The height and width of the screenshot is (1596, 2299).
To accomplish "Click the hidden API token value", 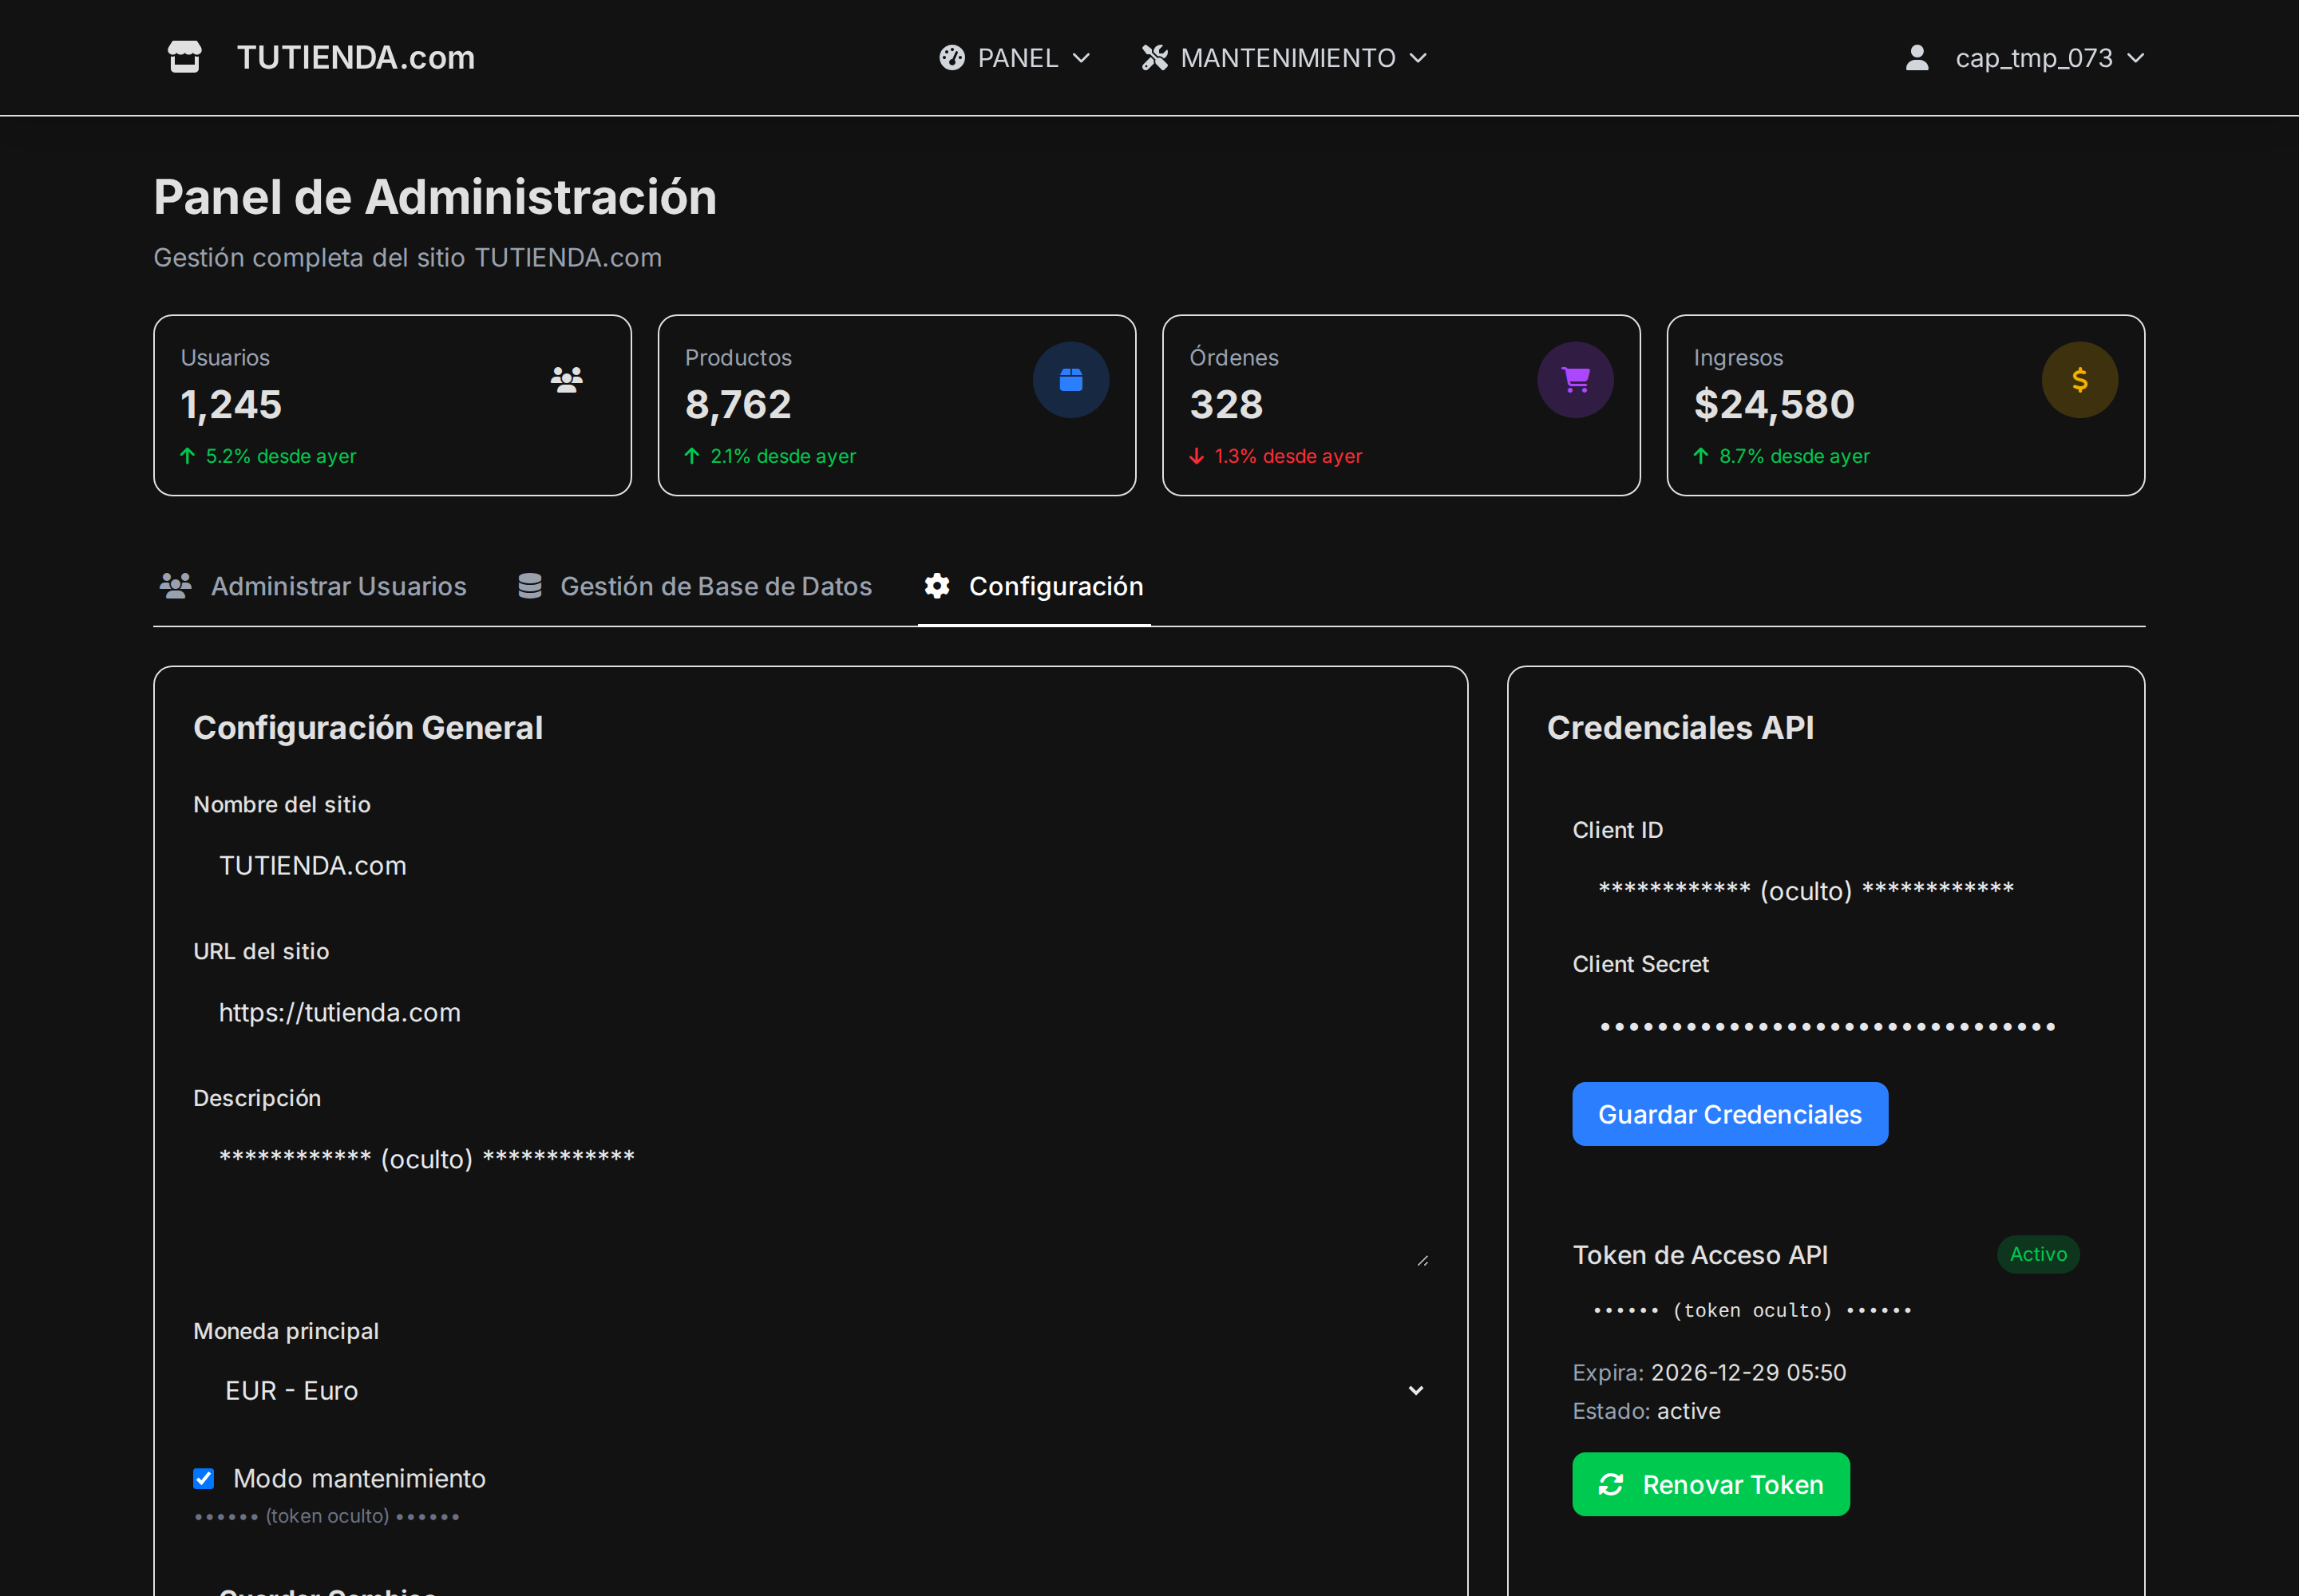I will click(x=1751, y=1310).
